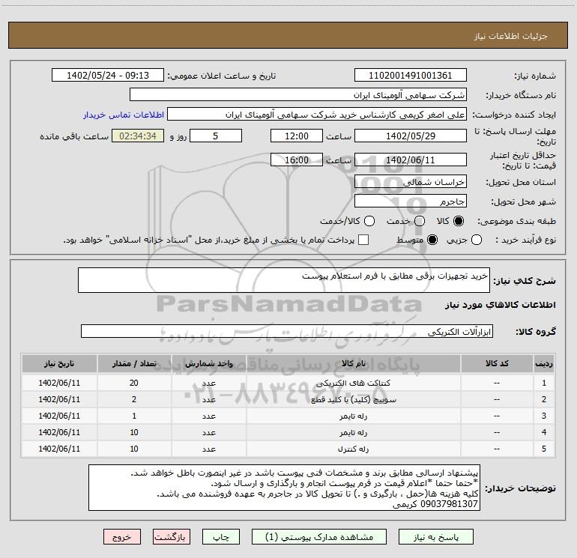Viewport: 577px width, 558px height.
Task: Select the جزیی purchase type radio
Action: (x=476, y=240)
